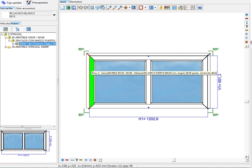This screenshot has width=252, height=168.
Task: Collapse the 200 FIJOS CON MARCO PUERTA node
Action: pyautogui.click(x=10, y=41)
